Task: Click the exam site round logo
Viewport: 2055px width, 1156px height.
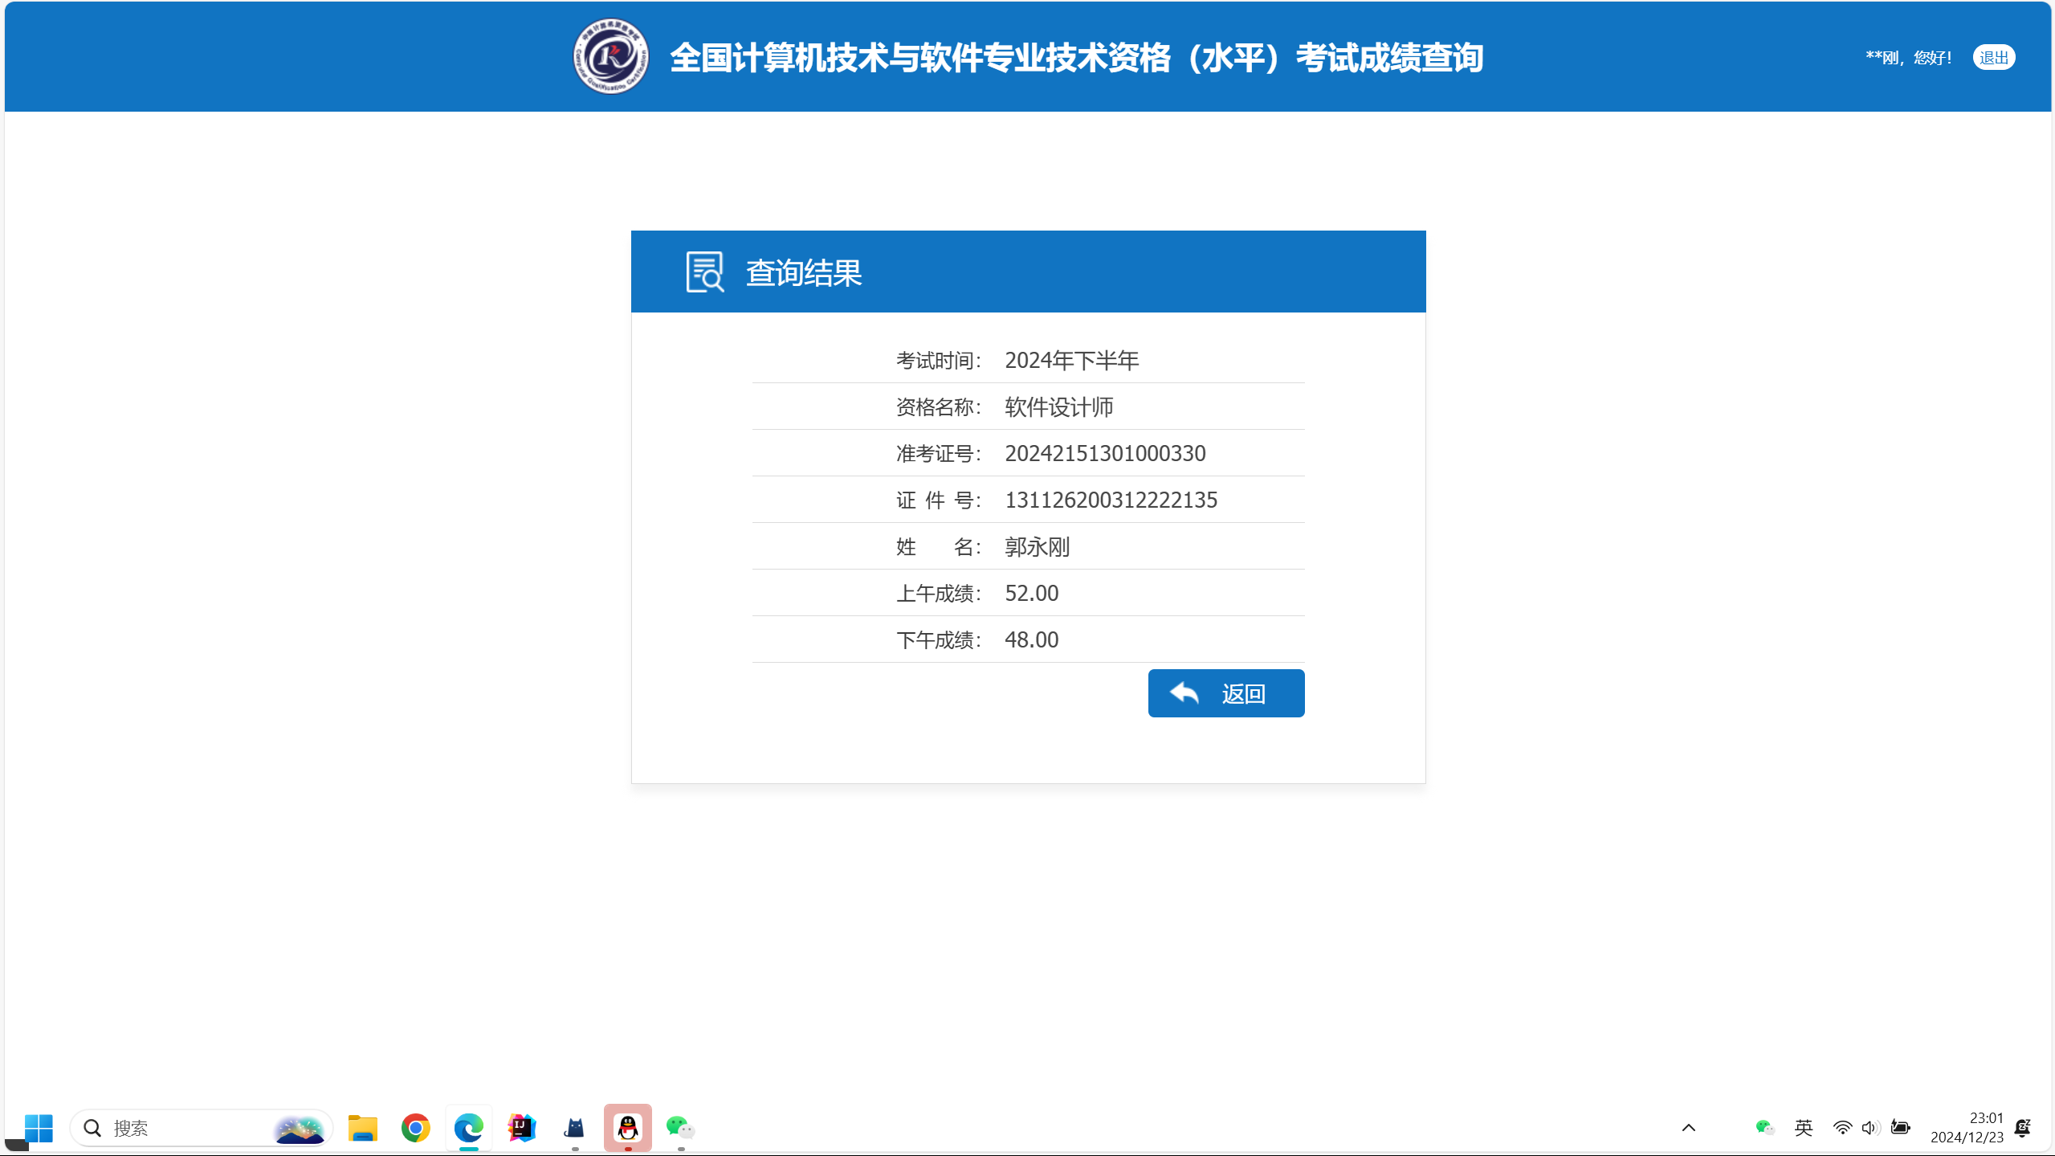Action: pos(610,57)
